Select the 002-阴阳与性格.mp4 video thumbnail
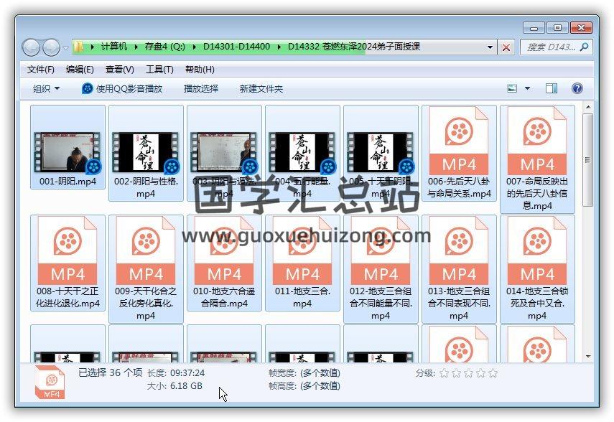The width and height of the screenshot is (614, 422). coord(146,153)
